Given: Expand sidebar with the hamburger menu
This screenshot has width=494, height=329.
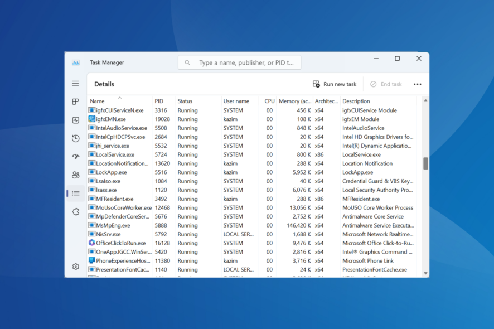Looking at the screenshot, I should pyautogui.click(x=76, y=83).
